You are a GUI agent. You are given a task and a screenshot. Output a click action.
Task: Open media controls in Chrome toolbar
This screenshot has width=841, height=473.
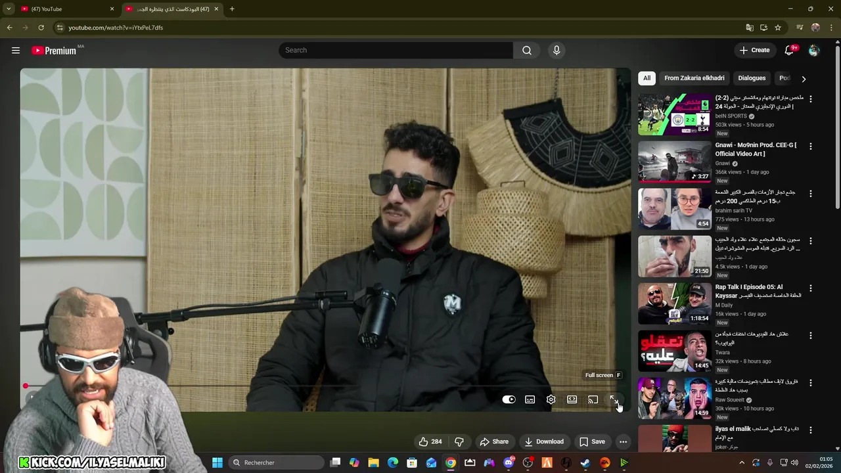coord(800,28)
